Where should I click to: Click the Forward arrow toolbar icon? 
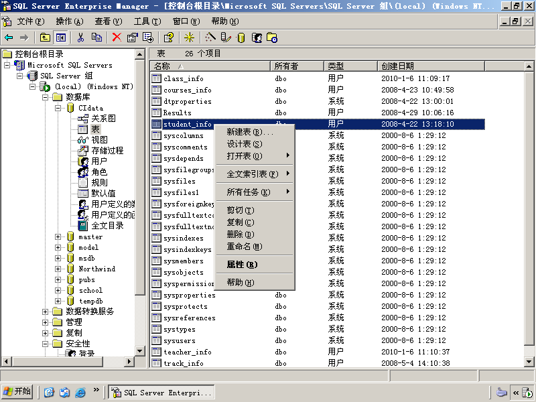[24, 38]
